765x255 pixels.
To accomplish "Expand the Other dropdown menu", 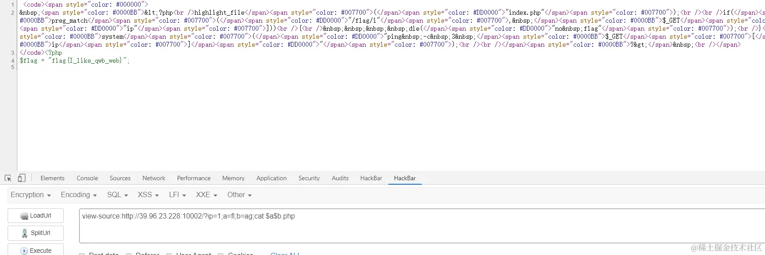I will 240,195.
